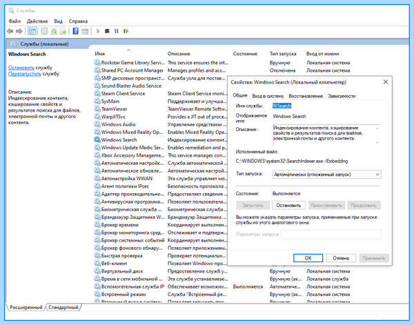The height and width of the screenshot is (325, 414).
Task: Open the Справка menu
Action: pos(78,21)
